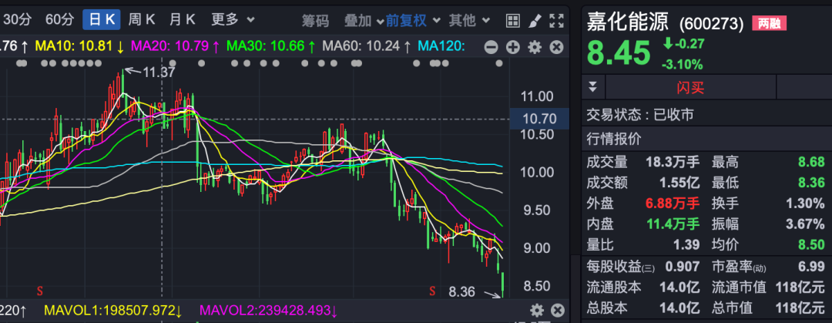Click the 11.37 high price marker
The height and width of the screenshot is (323, 832).
(159, 72)
